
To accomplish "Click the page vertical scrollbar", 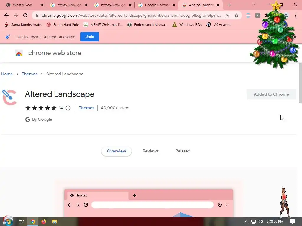I will click(300, 83).
